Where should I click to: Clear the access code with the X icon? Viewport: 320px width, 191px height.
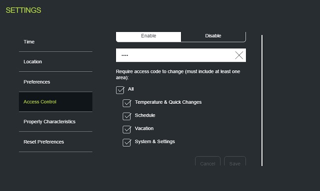tap(239, 55)
